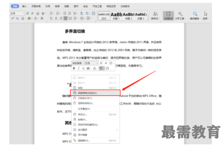Decrease paragraph indent in ribbon

(x=65, y=13)
